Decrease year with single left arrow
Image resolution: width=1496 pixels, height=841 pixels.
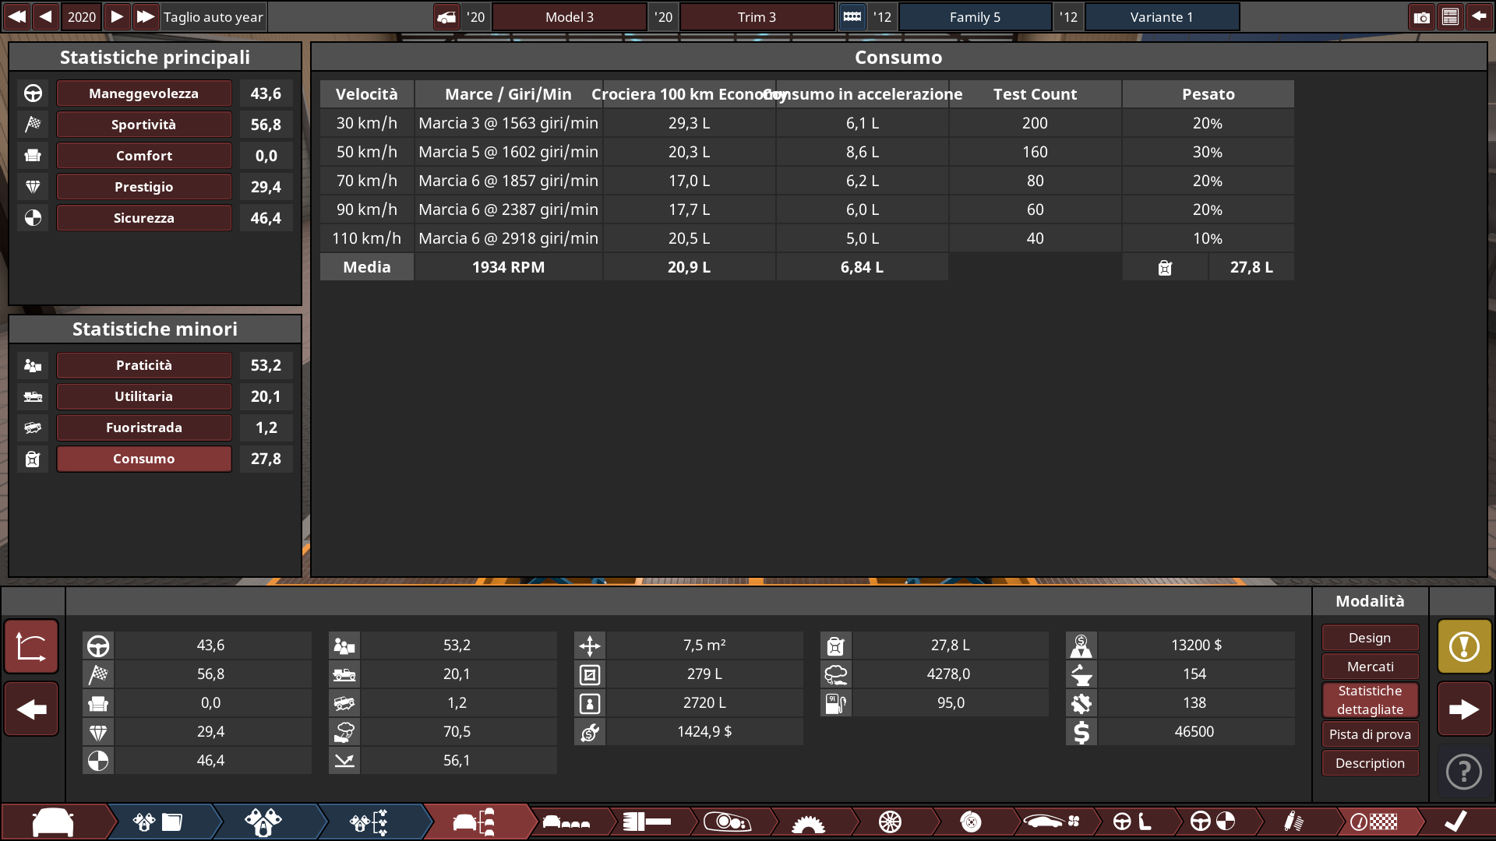click(x=46, y=16)
